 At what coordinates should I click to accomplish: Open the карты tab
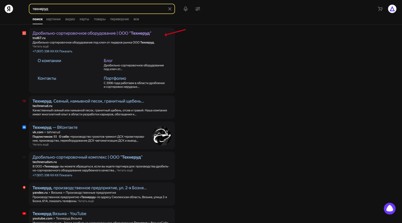[x=84, y=19]
